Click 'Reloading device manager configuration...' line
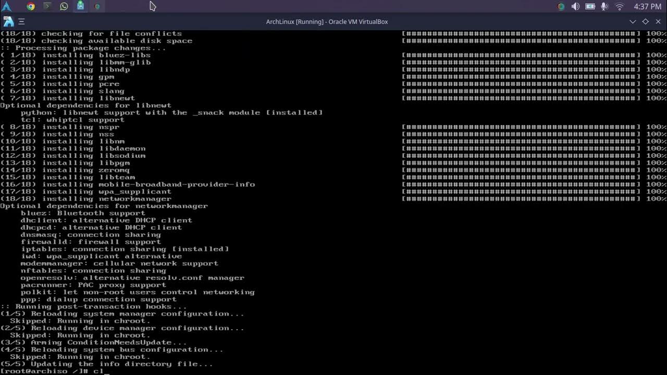Screen dimensions: 667x375 (x=122, y=328)
